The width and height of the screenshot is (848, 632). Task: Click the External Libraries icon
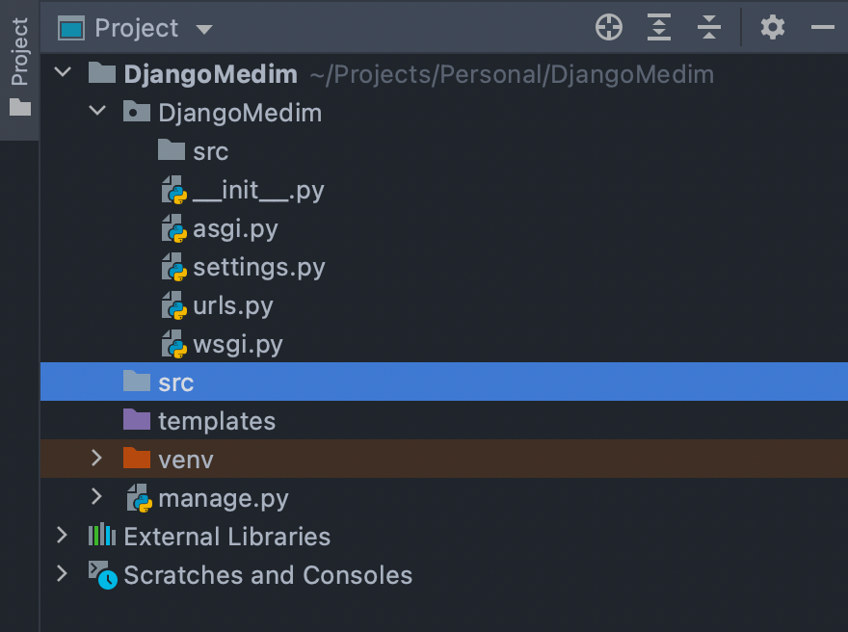(102, 537)
